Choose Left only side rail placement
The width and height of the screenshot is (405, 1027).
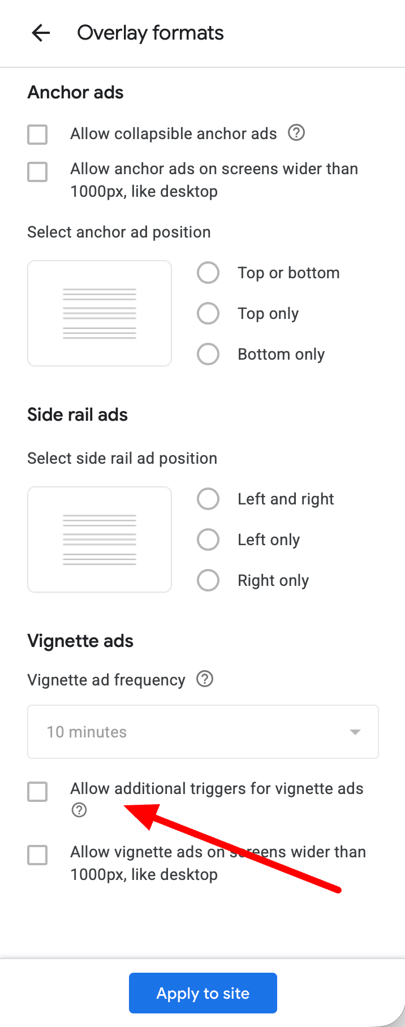(208, 540)
